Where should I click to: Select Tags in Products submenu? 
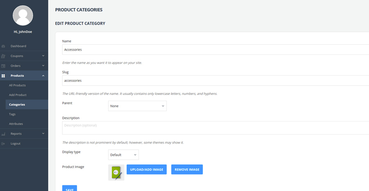12,114
